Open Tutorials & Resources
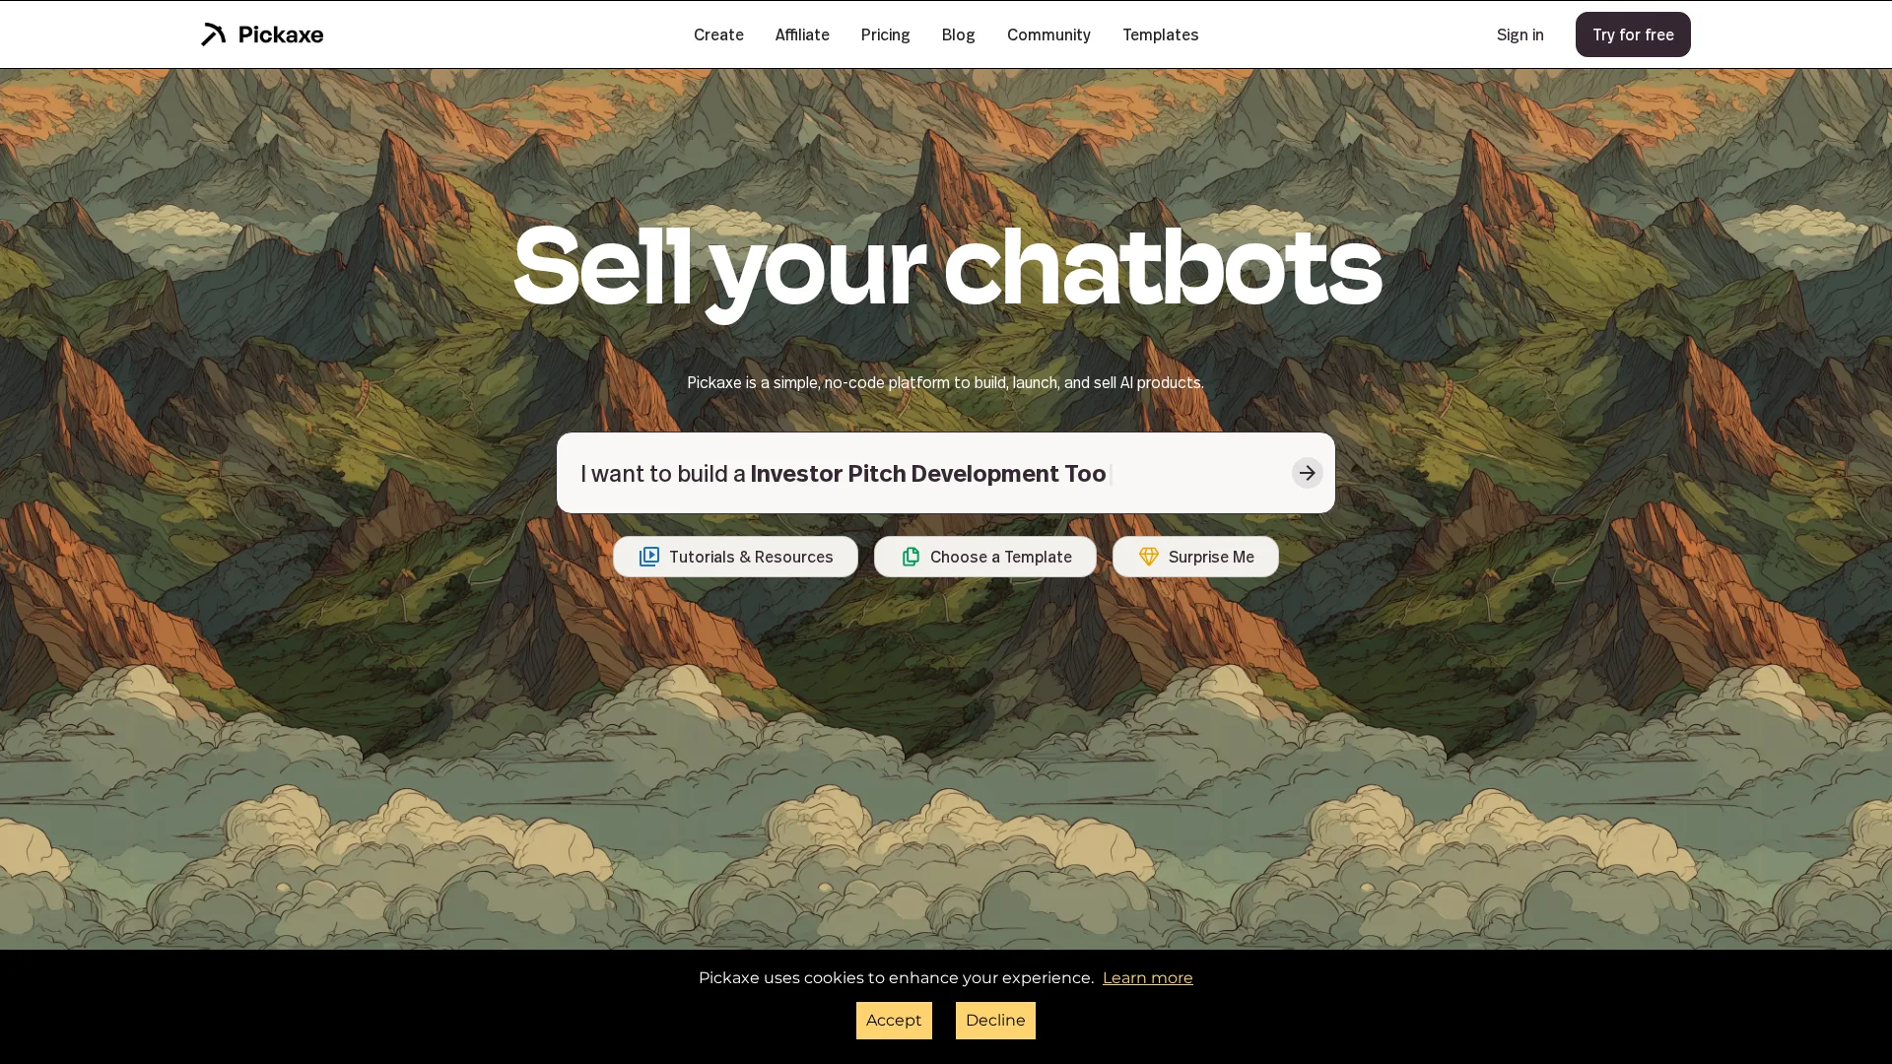The width and height of the screenshot is (1892, 1064). 735,557
